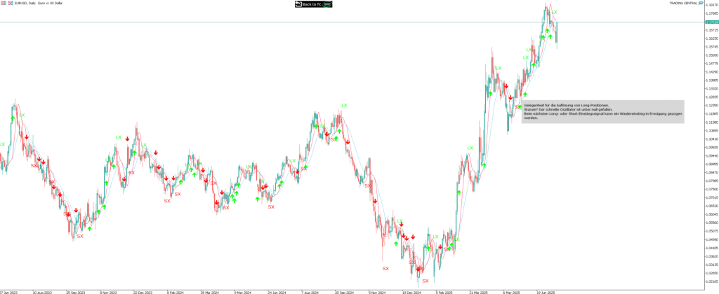Click the 1.12350 price axis label
719x294 pixels.
[x=712, y=106]
